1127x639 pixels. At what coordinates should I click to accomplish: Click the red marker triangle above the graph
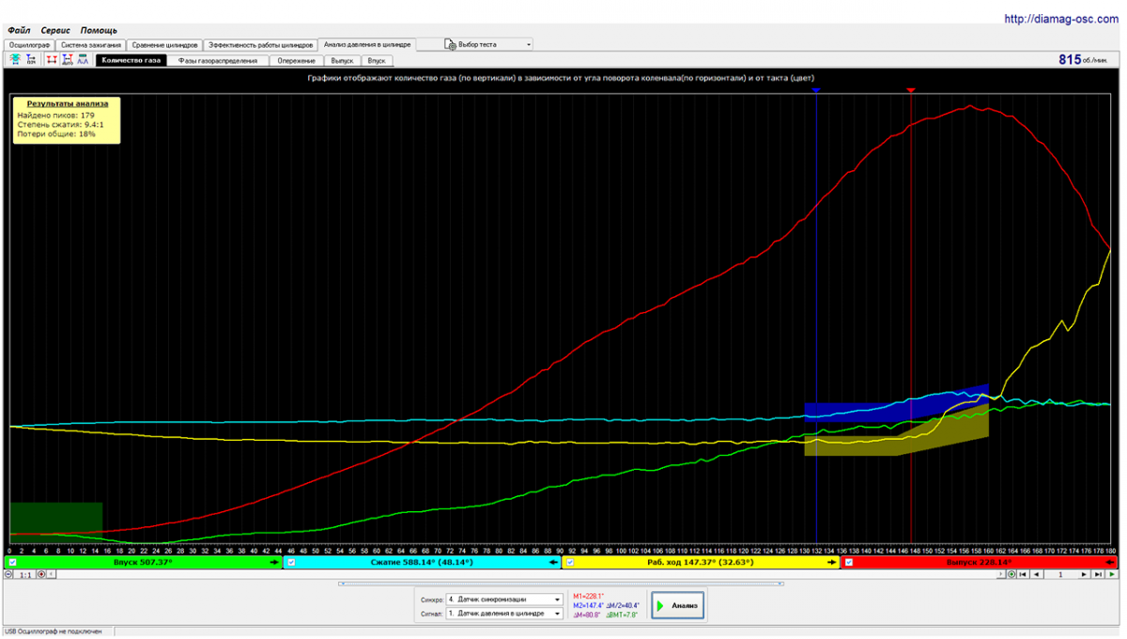tap(910, 90)
